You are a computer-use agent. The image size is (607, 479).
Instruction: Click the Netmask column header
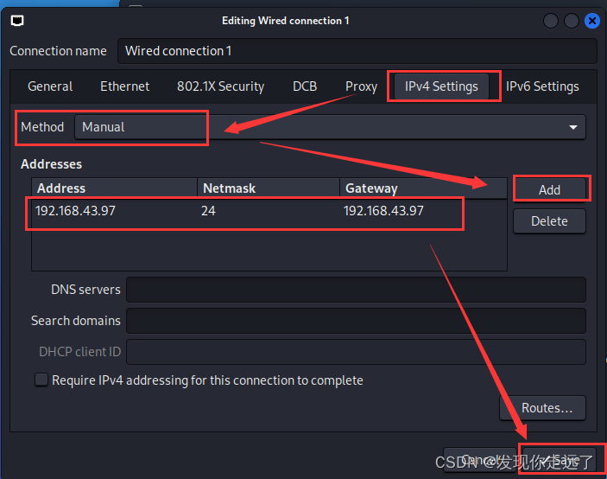pyautogui.click(x=269, y=188)
